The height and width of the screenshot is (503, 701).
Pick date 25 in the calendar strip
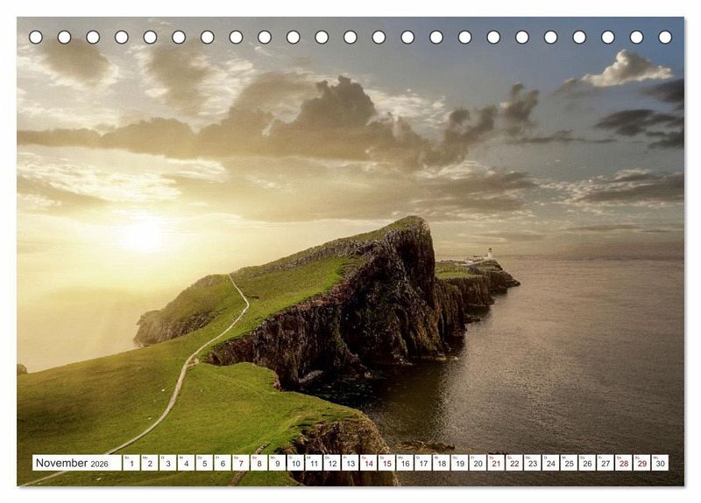[x=569, y=464]
